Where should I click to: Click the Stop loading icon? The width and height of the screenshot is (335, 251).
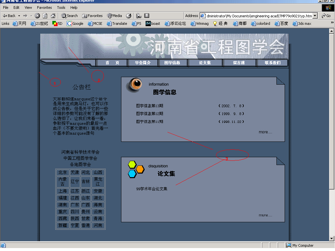37,16
